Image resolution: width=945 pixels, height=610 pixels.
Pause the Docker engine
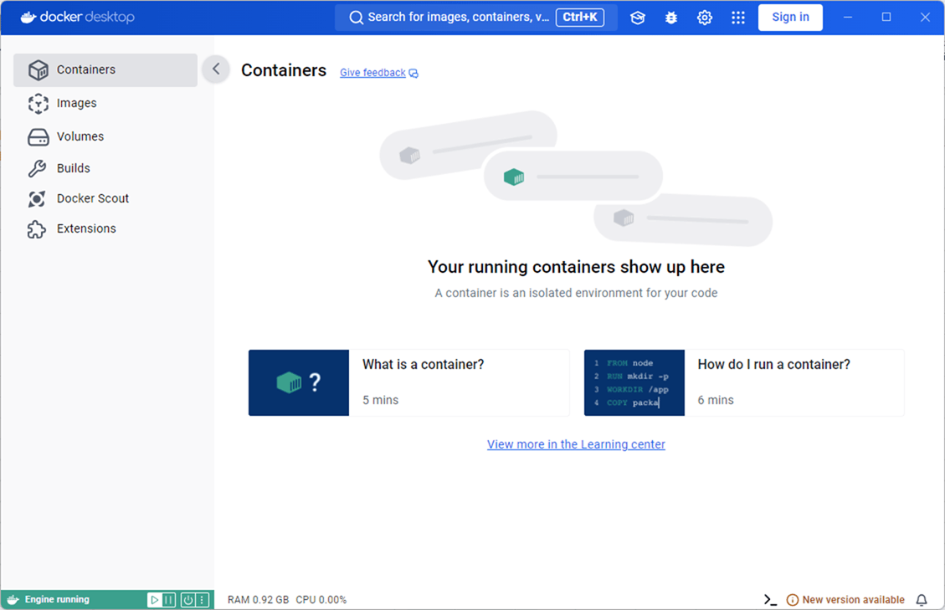(169, 600)
